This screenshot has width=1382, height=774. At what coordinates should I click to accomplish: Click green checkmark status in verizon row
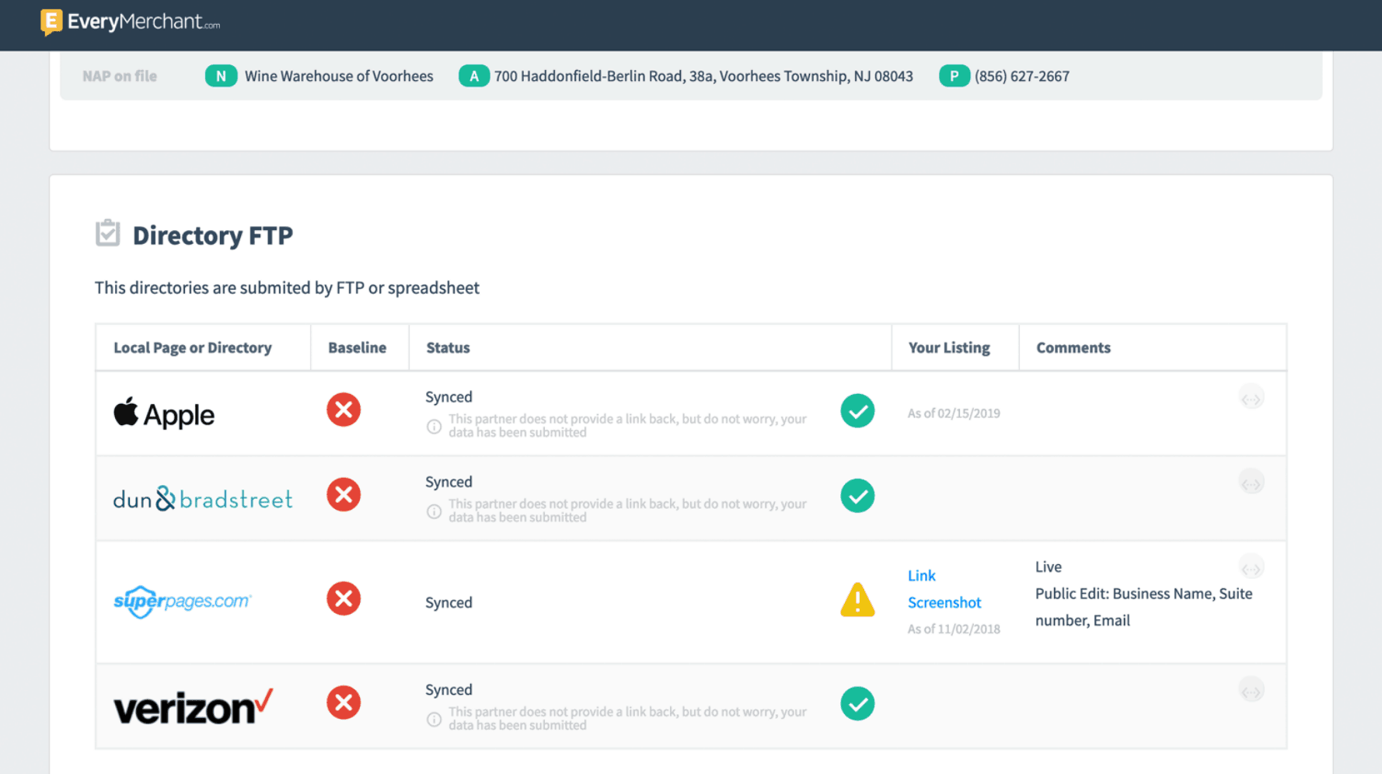(857, 703)
